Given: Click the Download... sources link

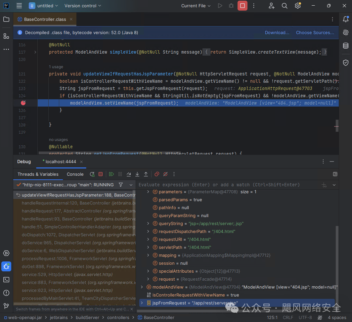Looking at the screenshot, I should click(277, 32).
